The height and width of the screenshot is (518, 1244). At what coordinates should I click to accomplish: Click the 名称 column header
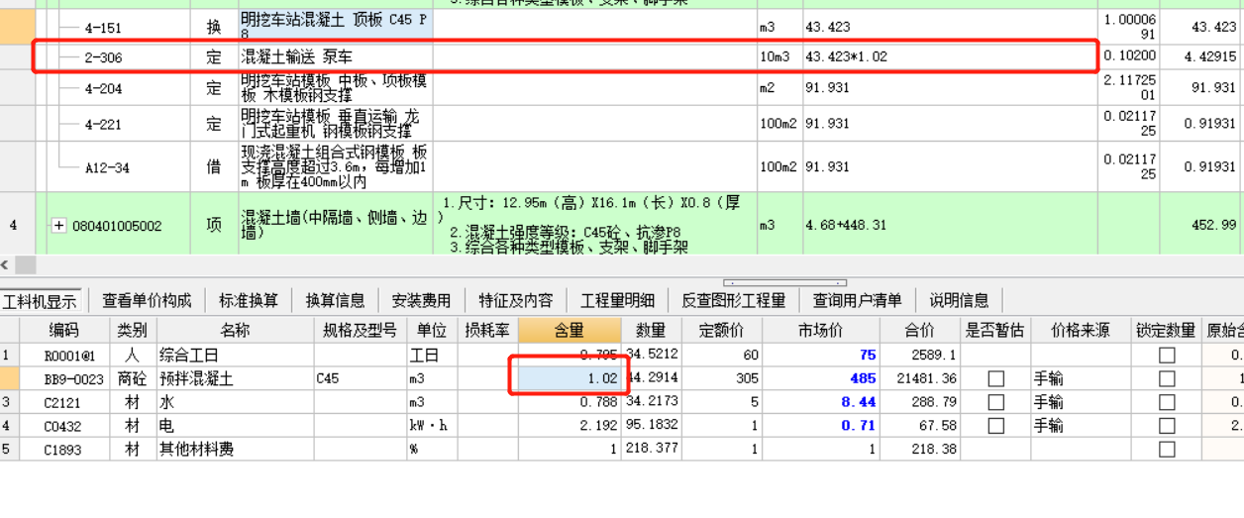(x=235, y=330)
